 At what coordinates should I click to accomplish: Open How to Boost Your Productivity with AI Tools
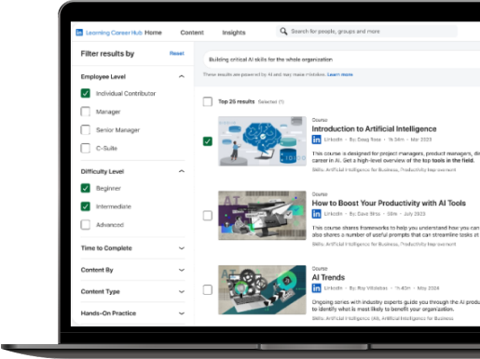tap(389, 203)
